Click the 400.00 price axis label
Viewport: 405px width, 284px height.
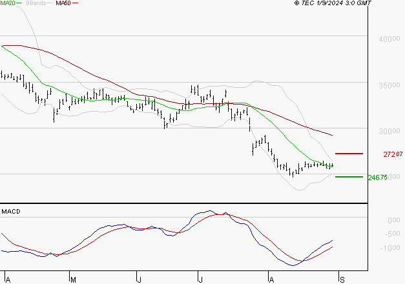389,39
